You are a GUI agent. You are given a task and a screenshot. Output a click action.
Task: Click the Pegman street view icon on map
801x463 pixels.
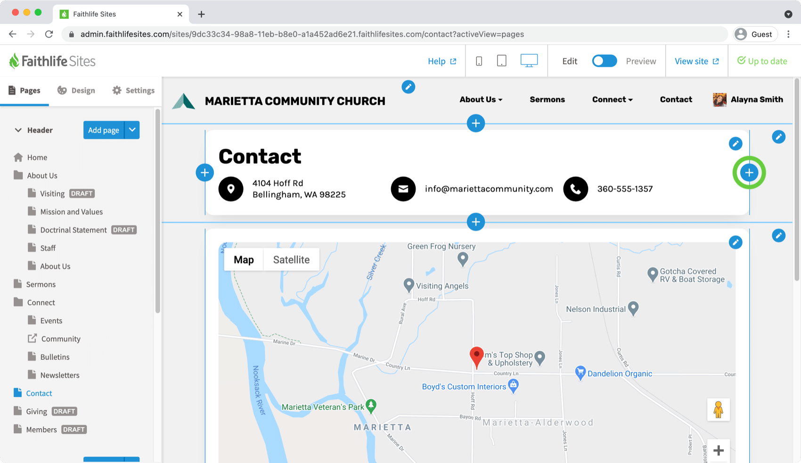[718, 409]
